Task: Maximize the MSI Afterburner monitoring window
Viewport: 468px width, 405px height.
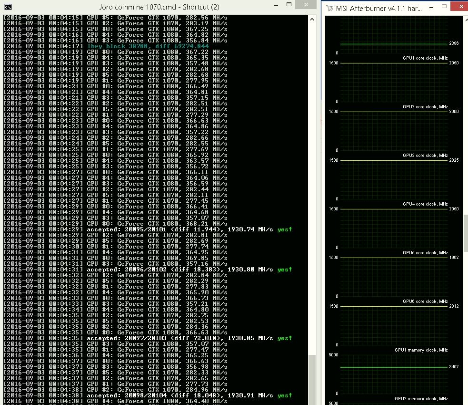Action: (x=444, y=6)
